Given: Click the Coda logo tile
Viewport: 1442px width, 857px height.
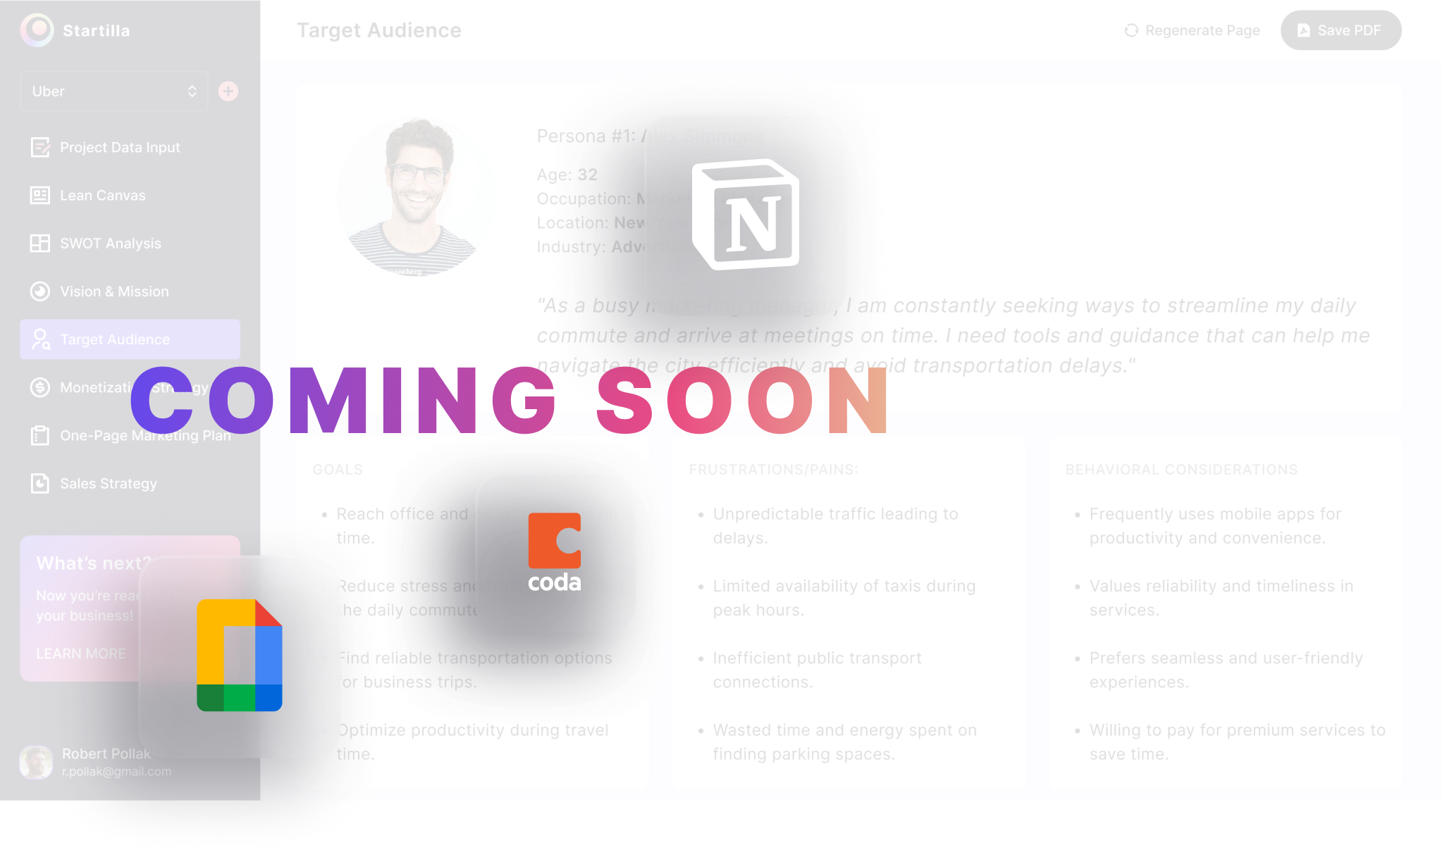Looking at the screenshot, I should 555,551.
